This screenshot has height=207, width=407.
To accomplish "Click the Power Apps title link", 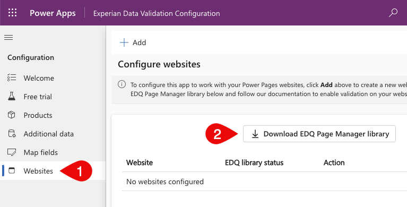I will (53, 13).
